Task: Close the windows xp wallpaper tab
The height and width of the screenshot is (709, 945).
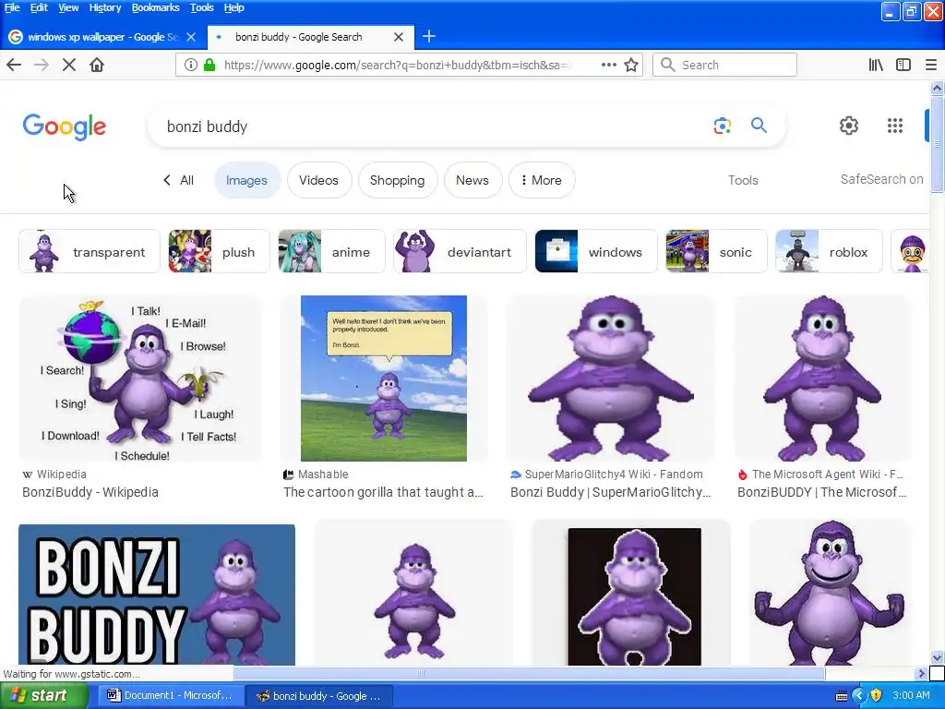Action: click(x=191, y=37)
